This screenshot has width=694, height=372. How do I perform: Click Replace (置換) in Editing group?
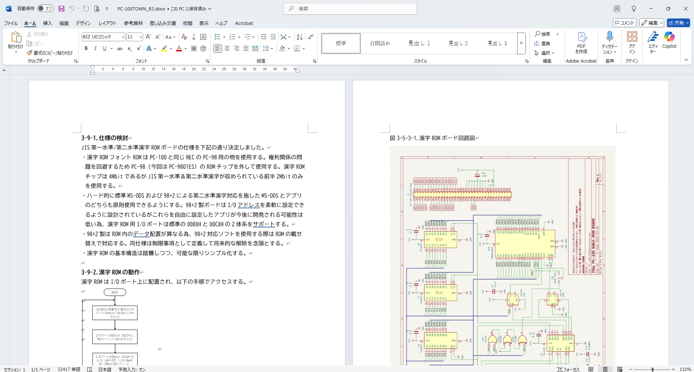point(542,43)
